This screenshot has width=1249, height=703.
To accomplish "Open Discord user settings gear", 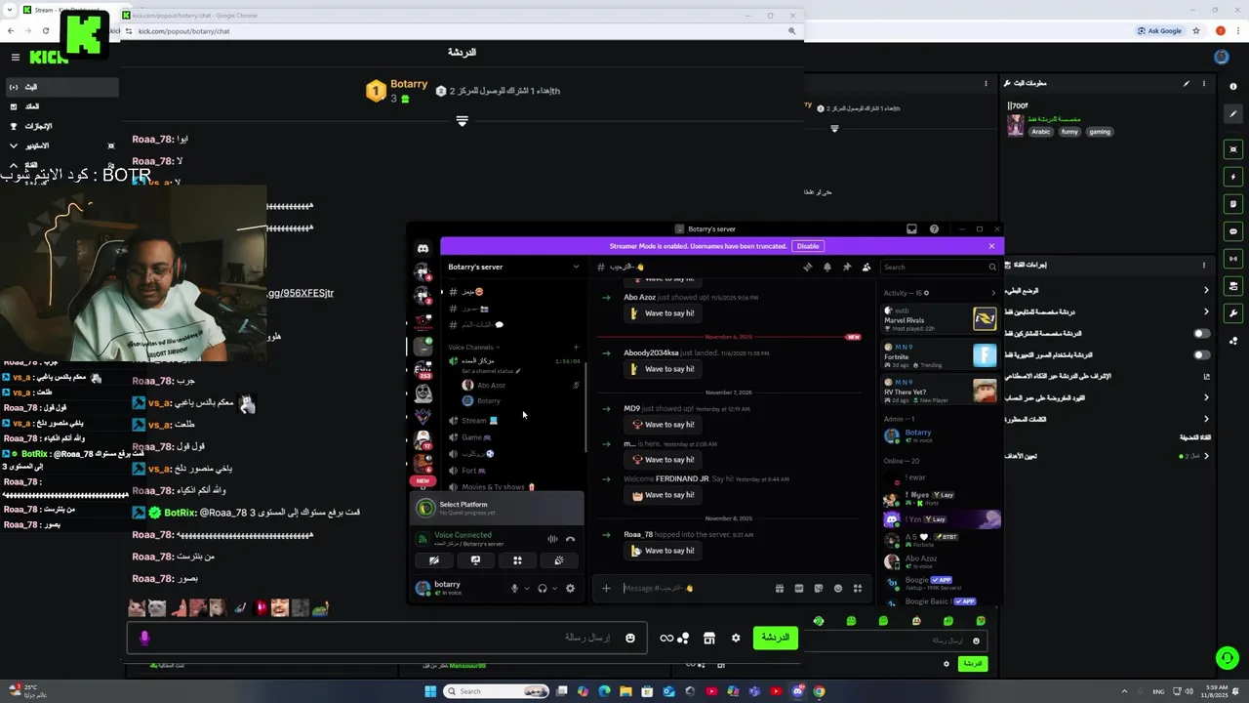I will (x=570, y=588).
